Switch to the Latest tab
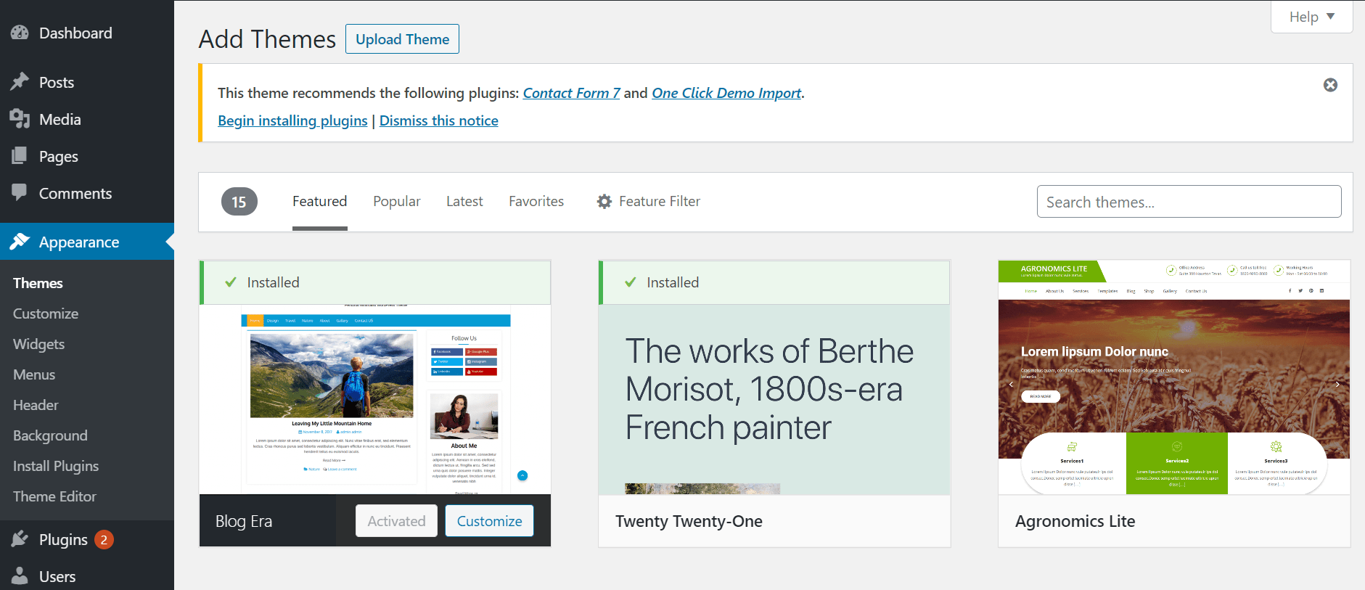The width and height of the screenshot is (1365, 590). tap(464, 202)
